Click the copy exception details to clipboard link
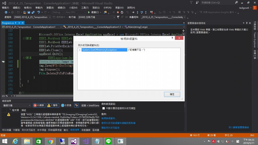 tap(118, 123)
